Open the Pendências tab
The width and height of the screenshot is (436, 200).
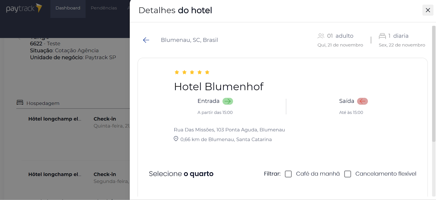point(104,8)
